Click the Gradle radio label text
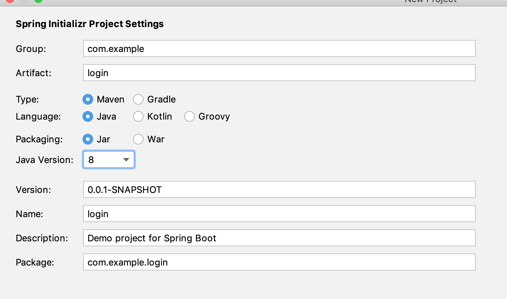Viewport: 507px width, 299px height. pyautogui.click(x=161, y=99)
